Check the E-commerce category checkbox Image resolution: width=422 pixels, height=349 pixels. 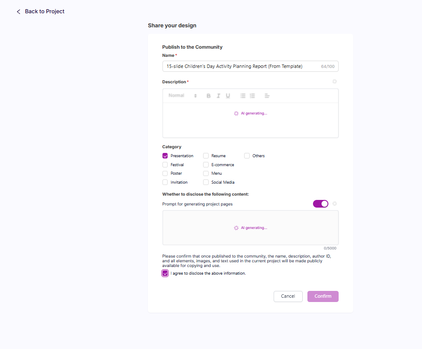coord(206,165)
